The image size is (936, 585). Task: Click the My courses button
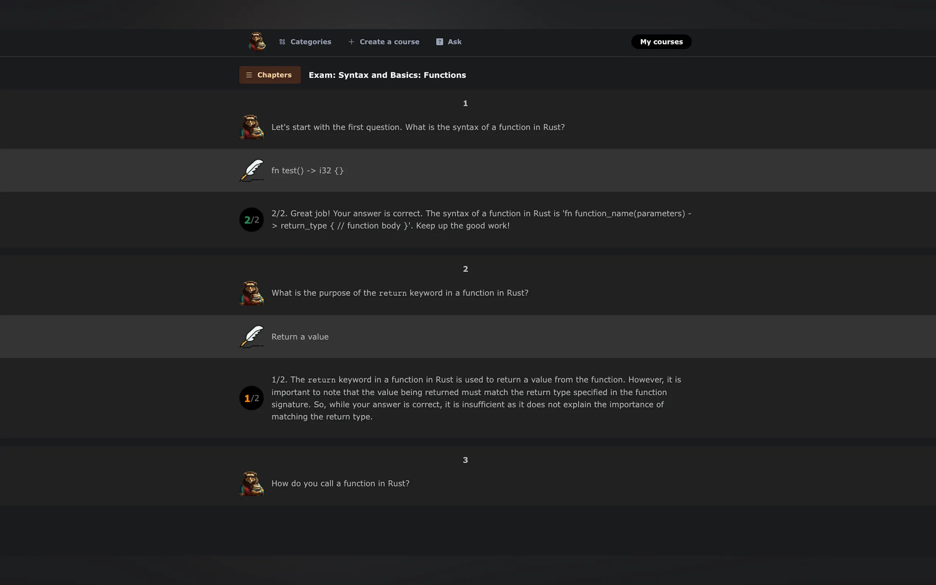661,42
